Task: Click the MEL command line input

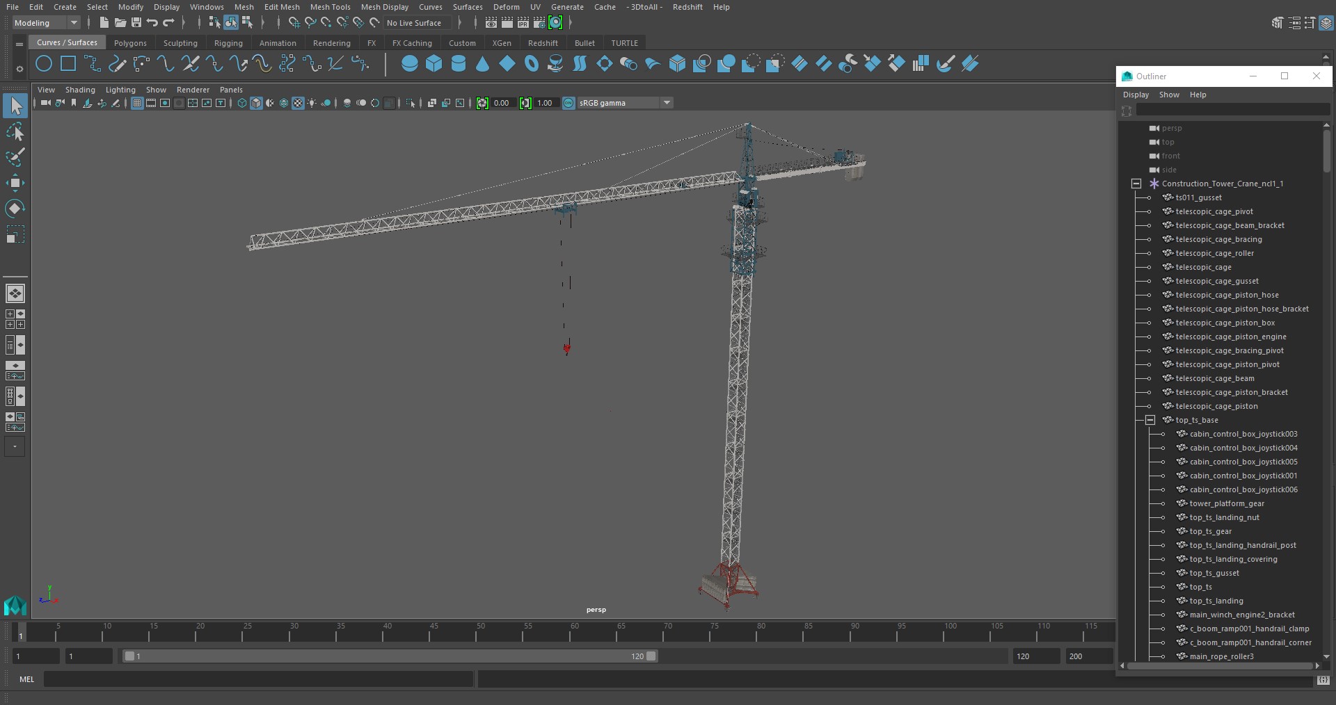Action: tap(258, 679)
